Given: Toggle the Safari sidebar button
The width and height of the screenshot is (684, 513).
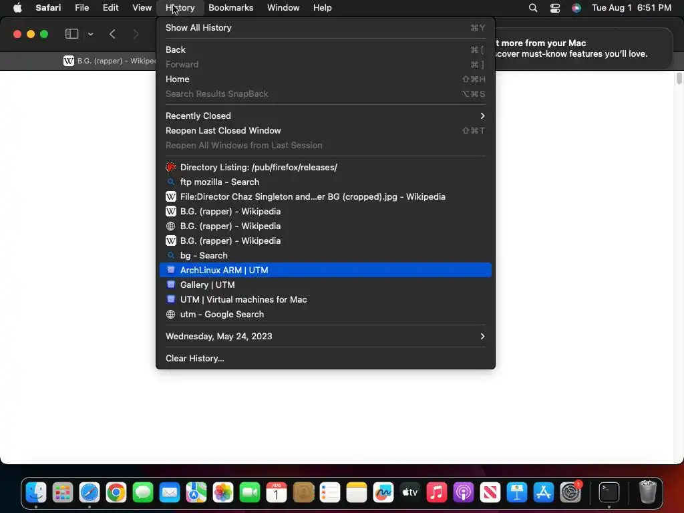Looking at the screenshot, I should [71, 34].
